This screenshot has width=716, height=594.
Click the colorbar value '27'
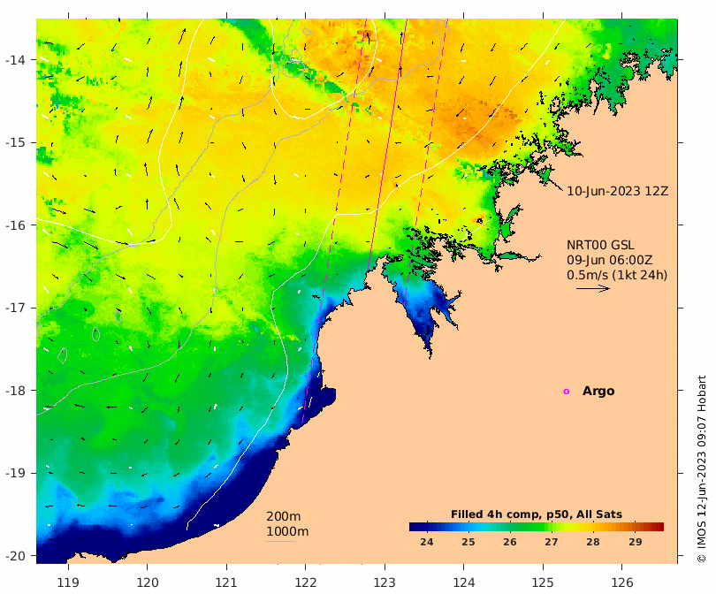pos(552,542)
